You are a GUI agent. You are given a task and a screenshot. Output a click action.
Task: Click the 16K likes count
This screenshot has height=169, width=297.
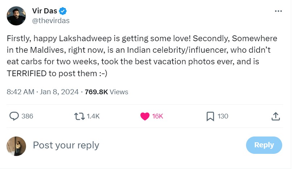click(158, 116)
